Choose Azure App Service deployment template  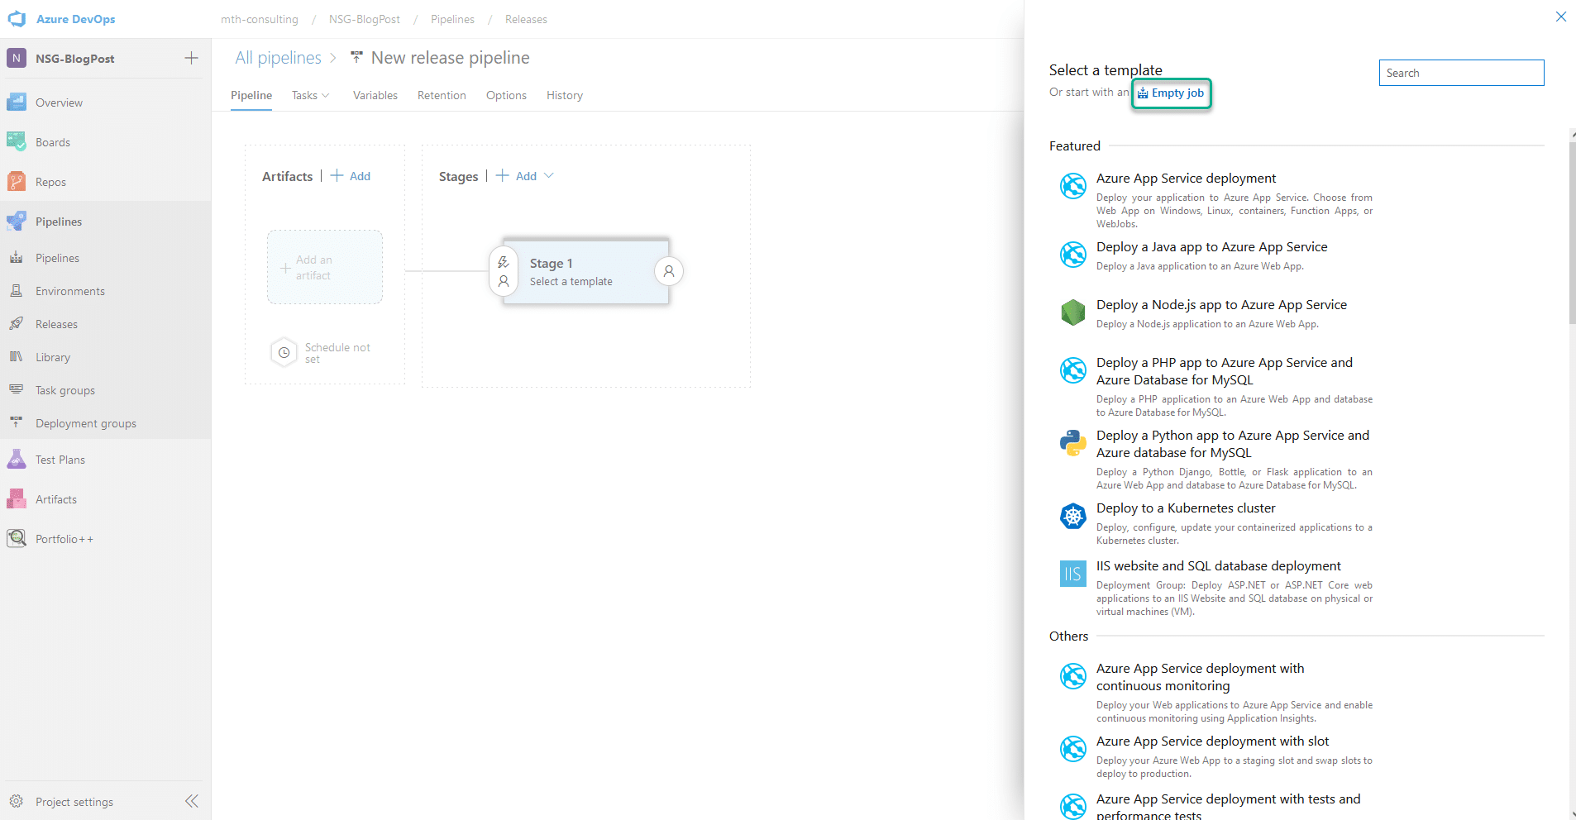[1216, 200]
